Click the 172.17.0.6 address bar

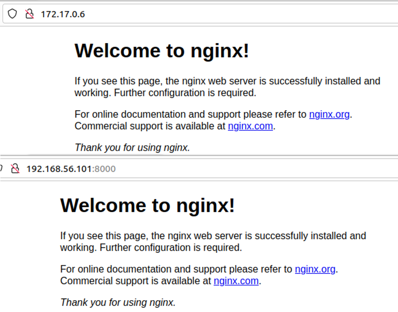[x=200, y=14]
